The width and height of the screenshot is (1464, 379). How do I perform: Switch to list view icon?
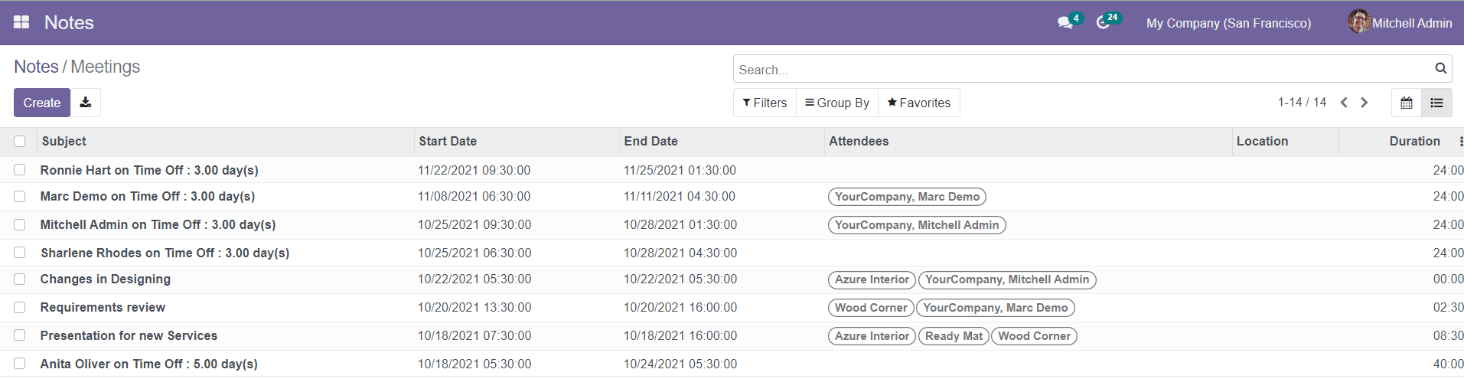[1437, 103]
